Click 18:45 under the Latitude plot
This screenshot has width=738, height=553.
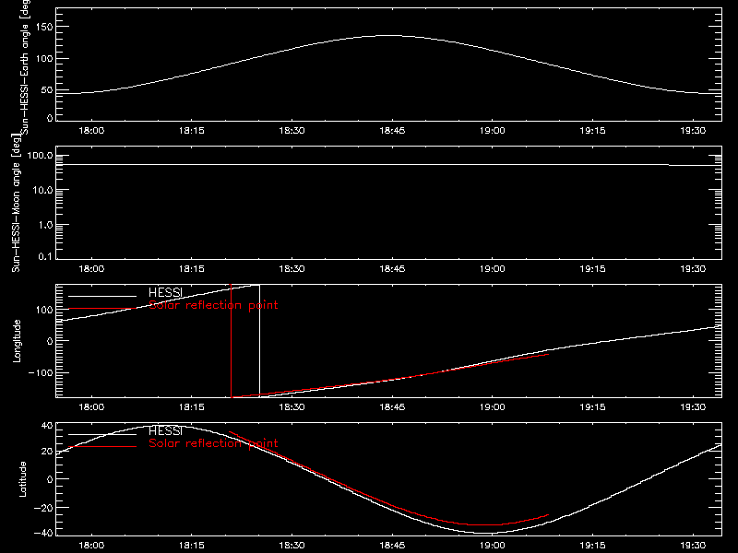(x=392, y=545)
